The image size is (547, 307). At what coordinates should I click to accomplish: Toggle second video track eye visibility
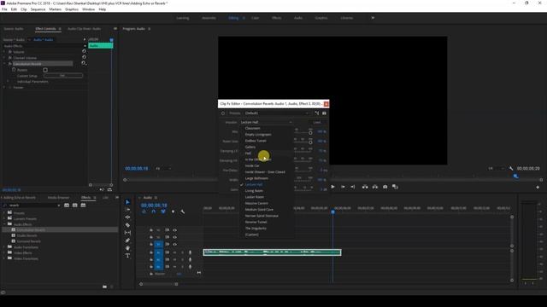coord(174,237)
